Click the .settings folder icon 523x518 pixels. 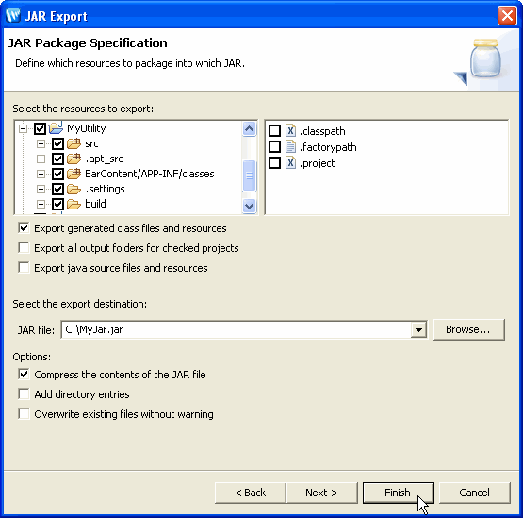click(x=74, y=189)
